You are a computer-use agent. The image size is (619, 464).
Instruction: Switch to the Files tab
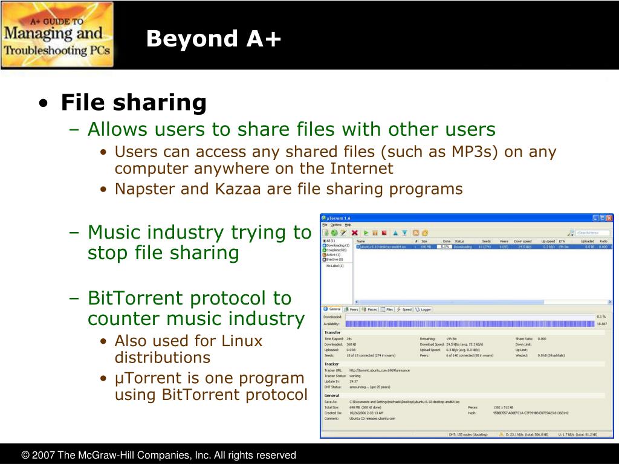tap(387, 310)
